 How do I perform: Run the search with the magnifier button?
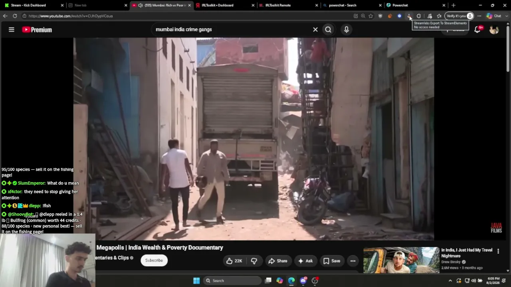[x=328, y=29]
